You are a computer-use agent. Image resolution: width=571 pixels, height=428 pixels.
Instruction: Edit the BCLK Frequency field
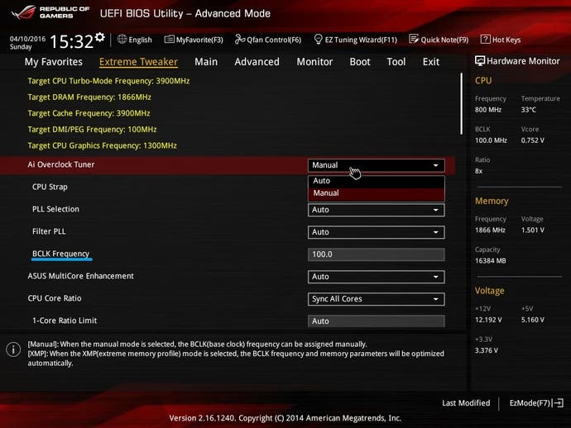point(377,254)
